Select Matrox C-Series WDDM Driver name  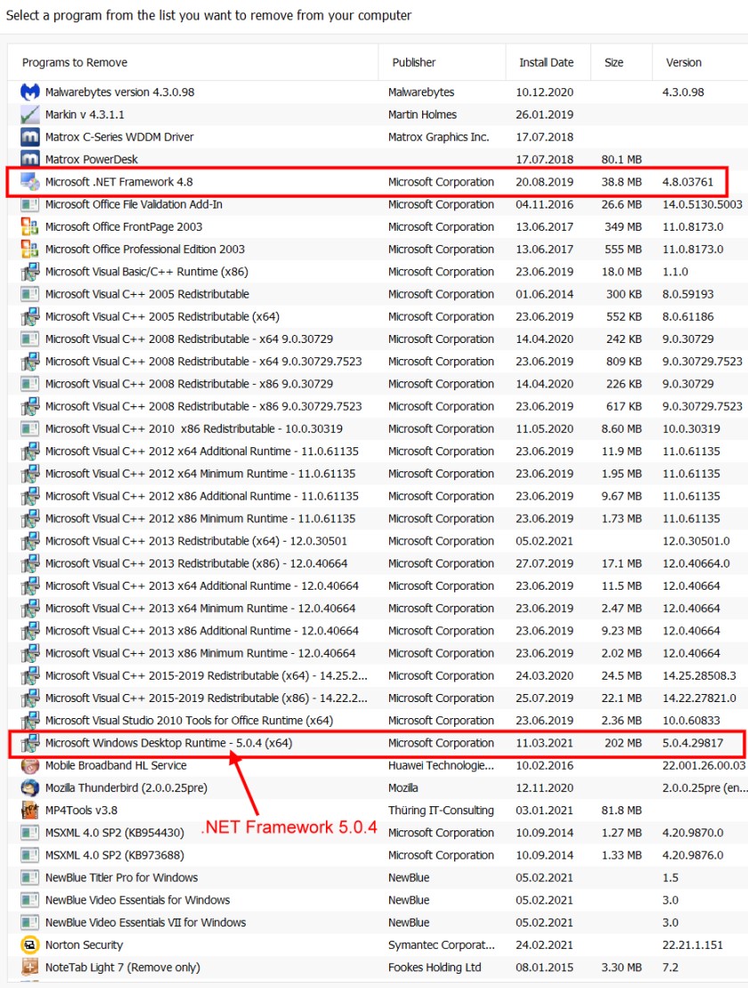click(x=119, y=136)
